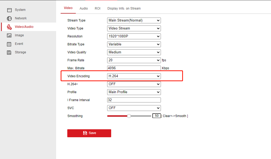
Task: Go to System settings in sidebar
Action: [x=20, y=10]
